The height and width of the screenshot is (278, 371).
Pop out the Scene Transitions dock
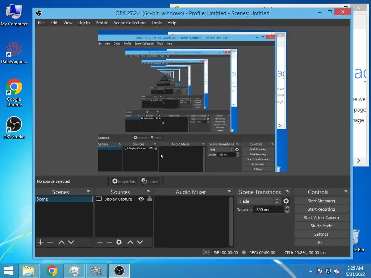click(287, 192)
